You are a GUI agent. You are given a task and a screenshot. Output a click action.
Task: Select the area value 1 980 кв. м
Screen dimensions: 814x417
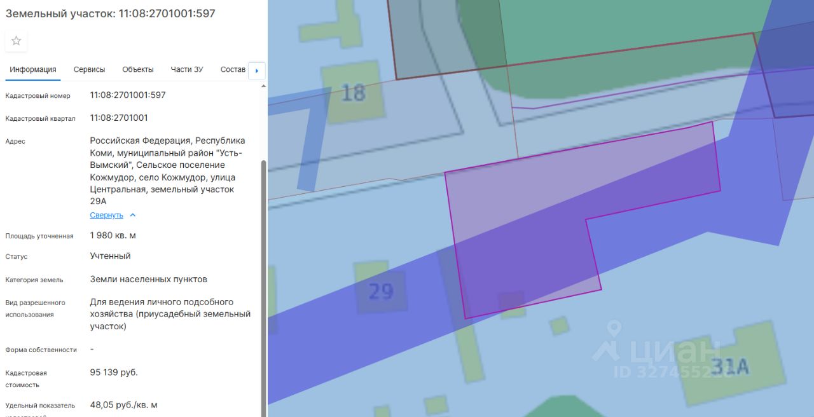113,236
